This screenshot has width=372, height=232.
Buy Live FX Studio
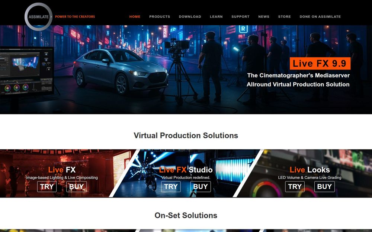click(201, 187)
